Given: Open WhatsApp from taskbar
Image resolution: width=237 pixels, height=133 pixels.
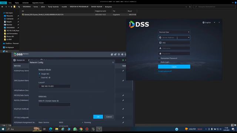Looking at the screenshot, I should [75, 129].
